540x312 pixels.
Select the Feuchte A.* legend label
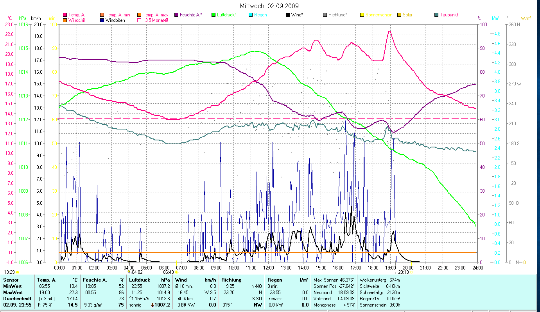[191, 15]
